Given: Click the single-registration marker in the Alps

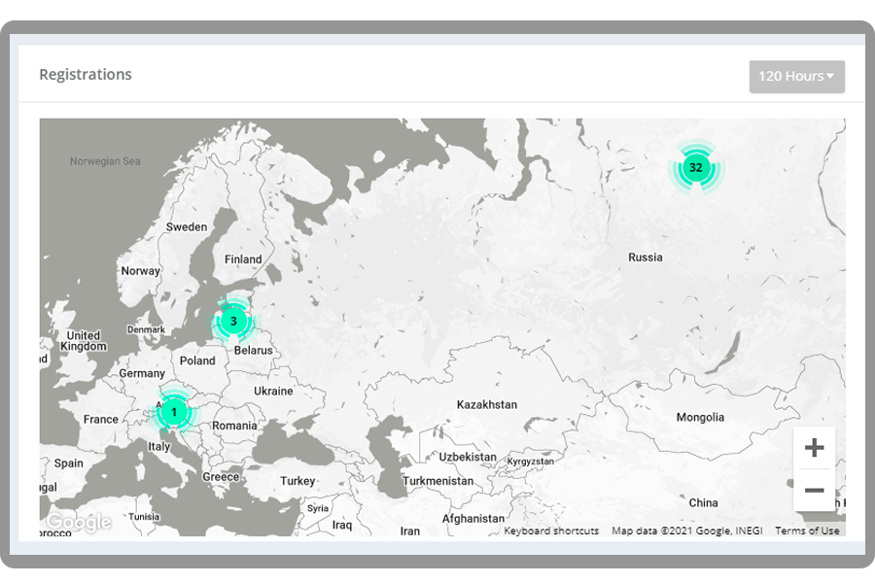Looking at the screenshot, I should coord(175,412).
